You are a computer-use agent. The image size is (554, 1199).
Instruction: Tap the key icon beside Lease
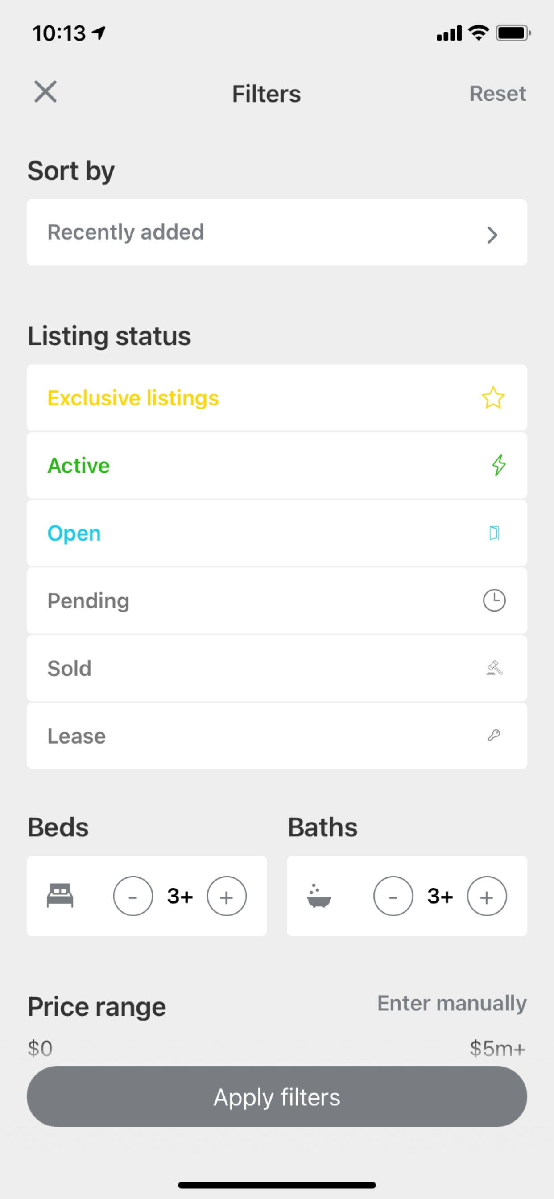point(494,736)
